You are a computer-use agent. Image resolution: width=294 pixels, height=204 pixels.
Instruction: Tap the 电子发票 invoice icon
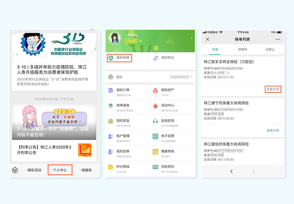[x=156, y=136]
